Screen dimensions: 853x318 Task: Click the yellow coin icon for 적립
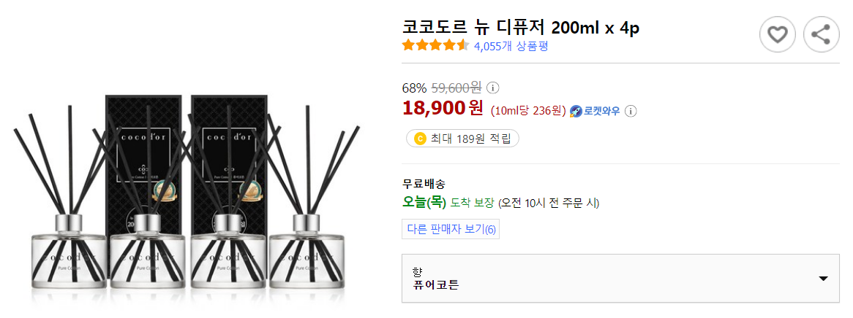coord(420,139)
